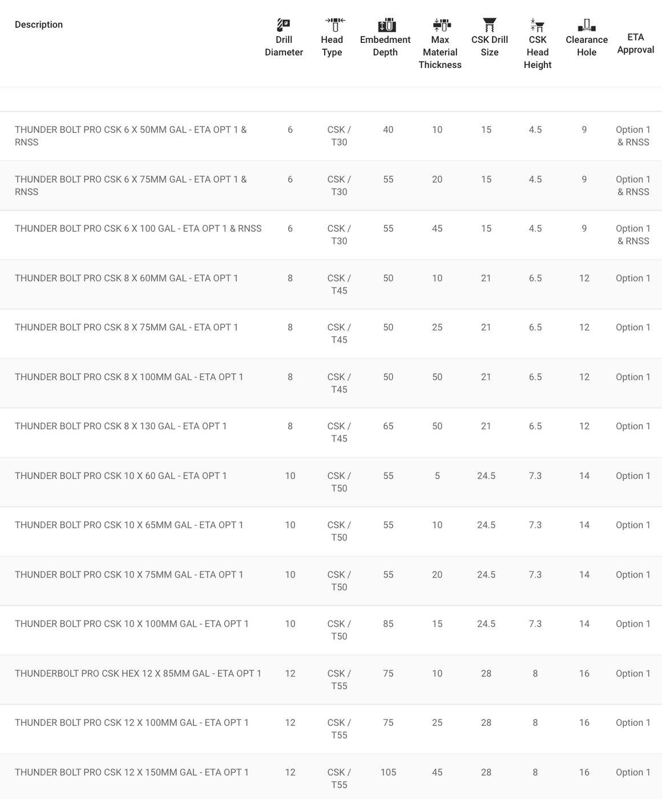The height and width of the screenshot is (799, 662).
Task: Open Thunderbolt Pro CSK HEX 12 x 85mm
Action: (138, 673)
